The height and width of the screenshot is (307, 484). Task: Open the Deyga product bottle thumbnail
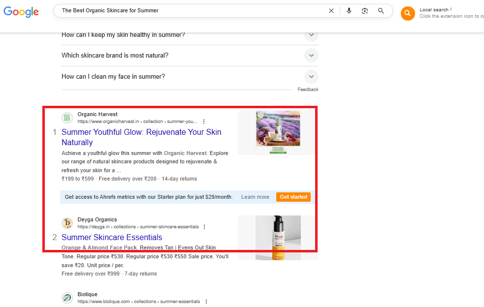278,238
